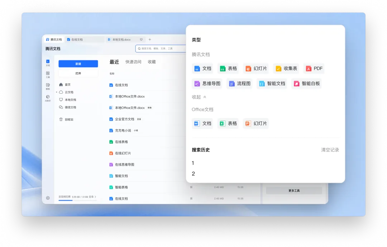This screenshot has height=247, width=387.
Task: Click 清空记录 to clear search history
Action: [330, 150]
